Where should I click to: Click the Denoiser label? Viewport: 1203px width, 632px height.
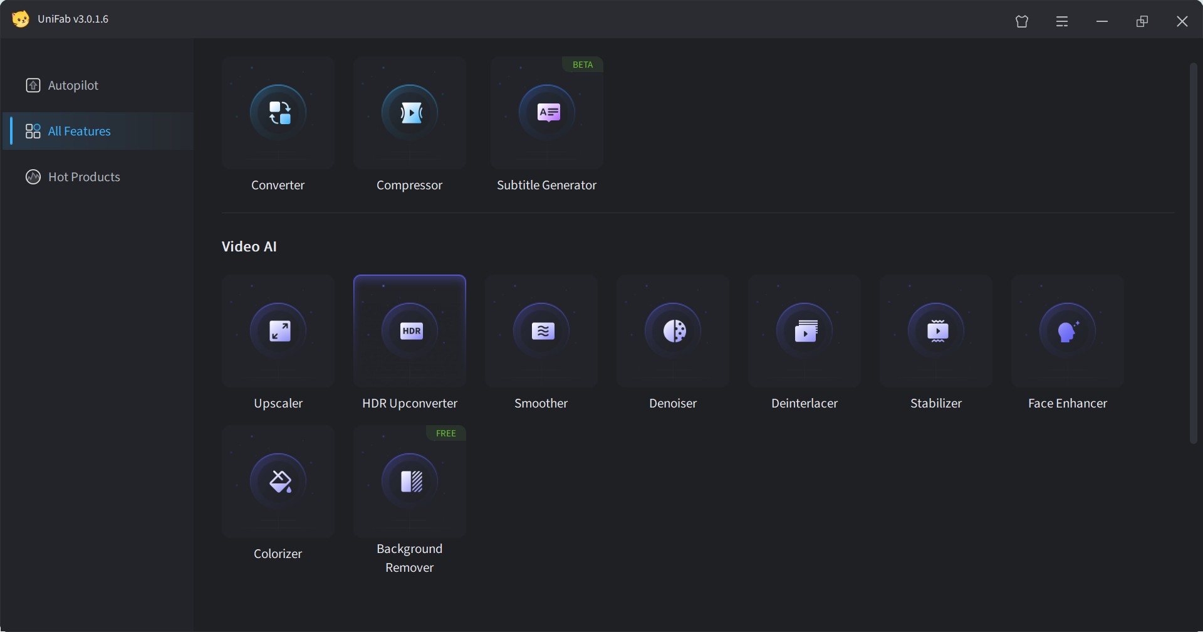(x=673, y=403)
